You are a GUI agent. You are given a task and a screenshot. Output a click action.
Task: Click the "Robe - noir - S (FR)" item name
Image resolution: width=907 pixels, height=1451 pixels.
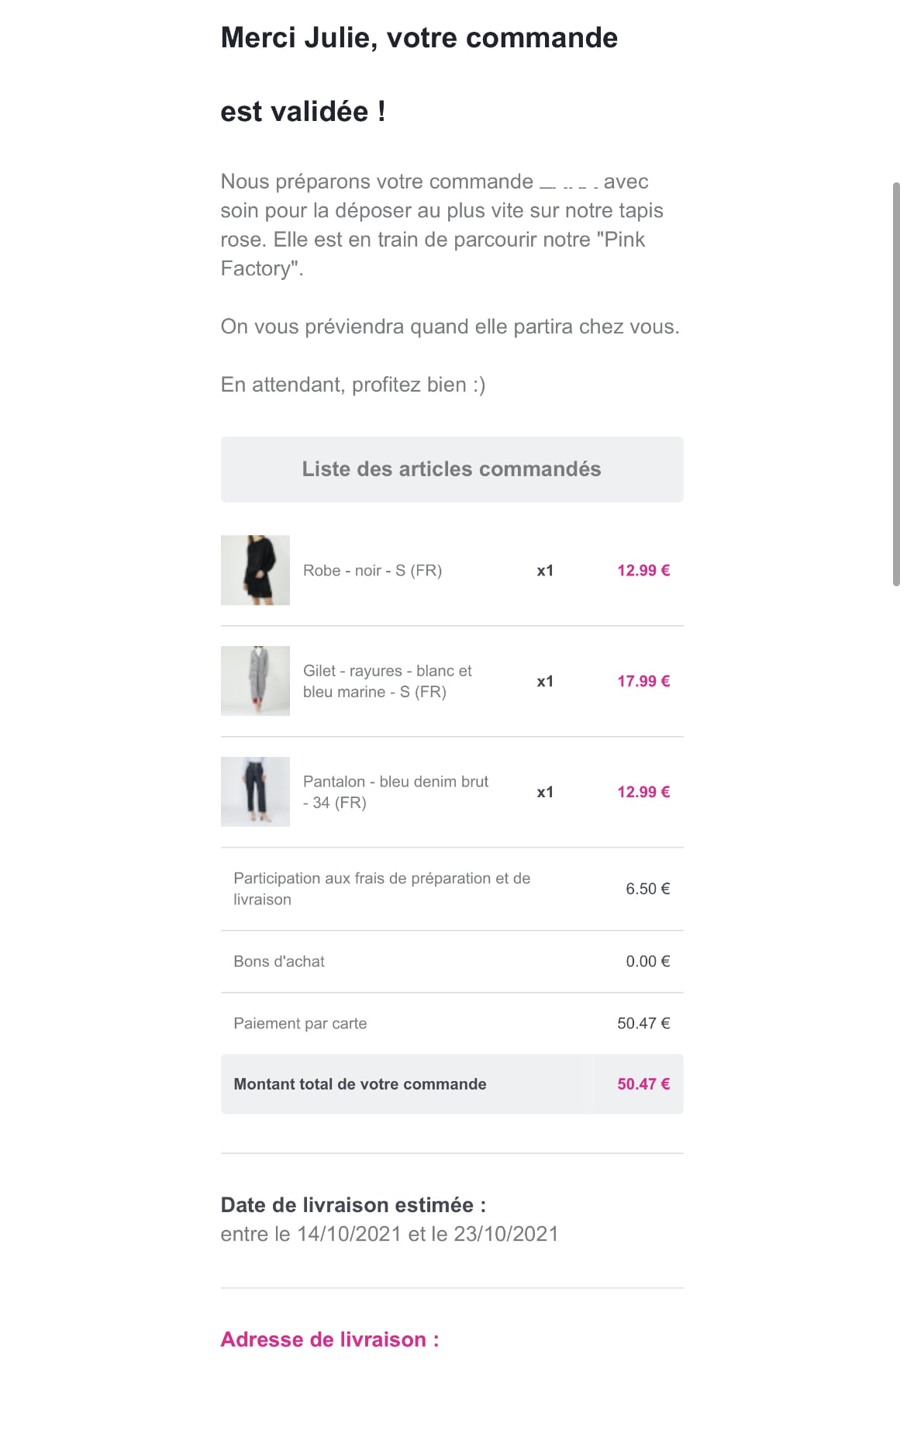(372, 571)
